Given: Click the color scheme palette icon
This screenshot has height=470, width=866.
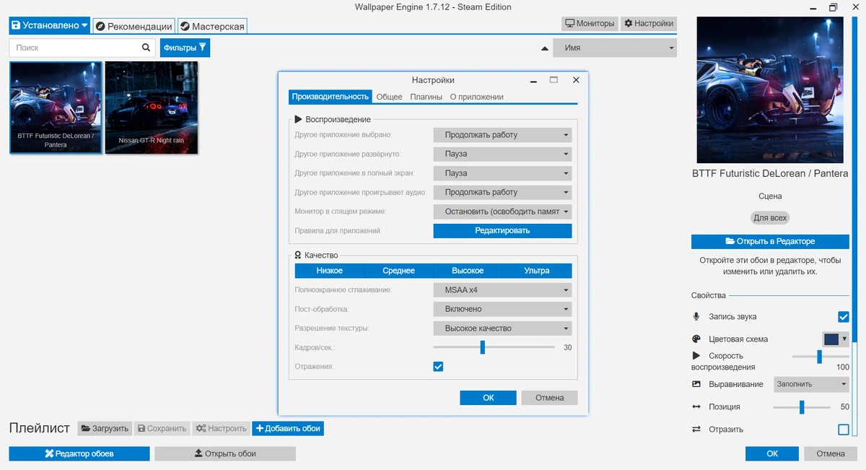Looking at the screenshot, I should tap(696, 339).
